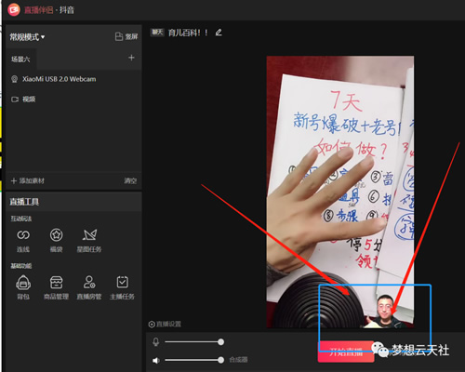The width and height of the screenshot is (465, 372).
Task: Open the 常规模式 mode dropdown
Action: [x=27, y=37]
